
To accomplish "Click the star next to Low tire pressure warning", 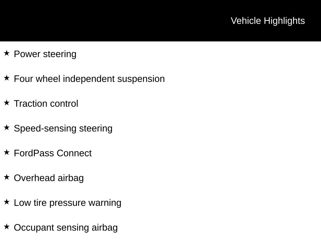I will [x=7, y=202].
